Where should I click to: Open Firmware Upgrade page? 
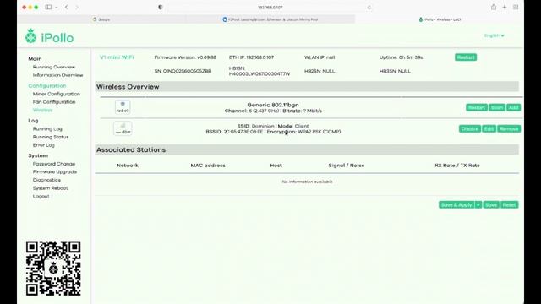tap(54, 171)
